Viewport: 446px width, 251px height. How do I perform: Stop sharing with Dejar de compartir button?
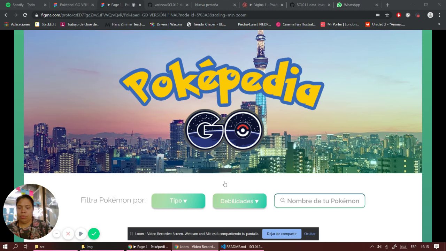tap(282, 234)
